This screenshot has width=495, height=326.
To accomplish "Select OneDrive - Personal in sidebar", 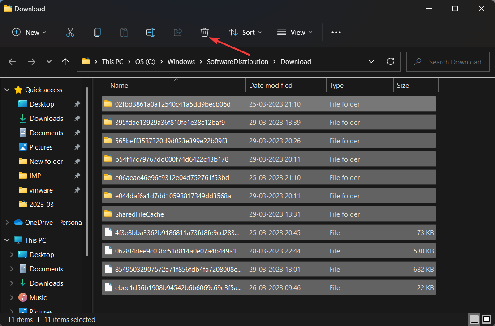I will (53, 223).
